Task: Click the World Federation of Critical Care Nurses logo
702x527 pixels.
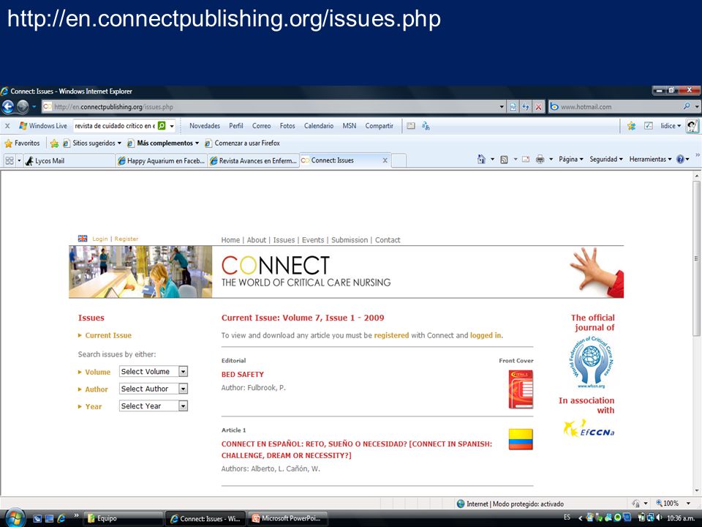Action: tap(591, 362)
